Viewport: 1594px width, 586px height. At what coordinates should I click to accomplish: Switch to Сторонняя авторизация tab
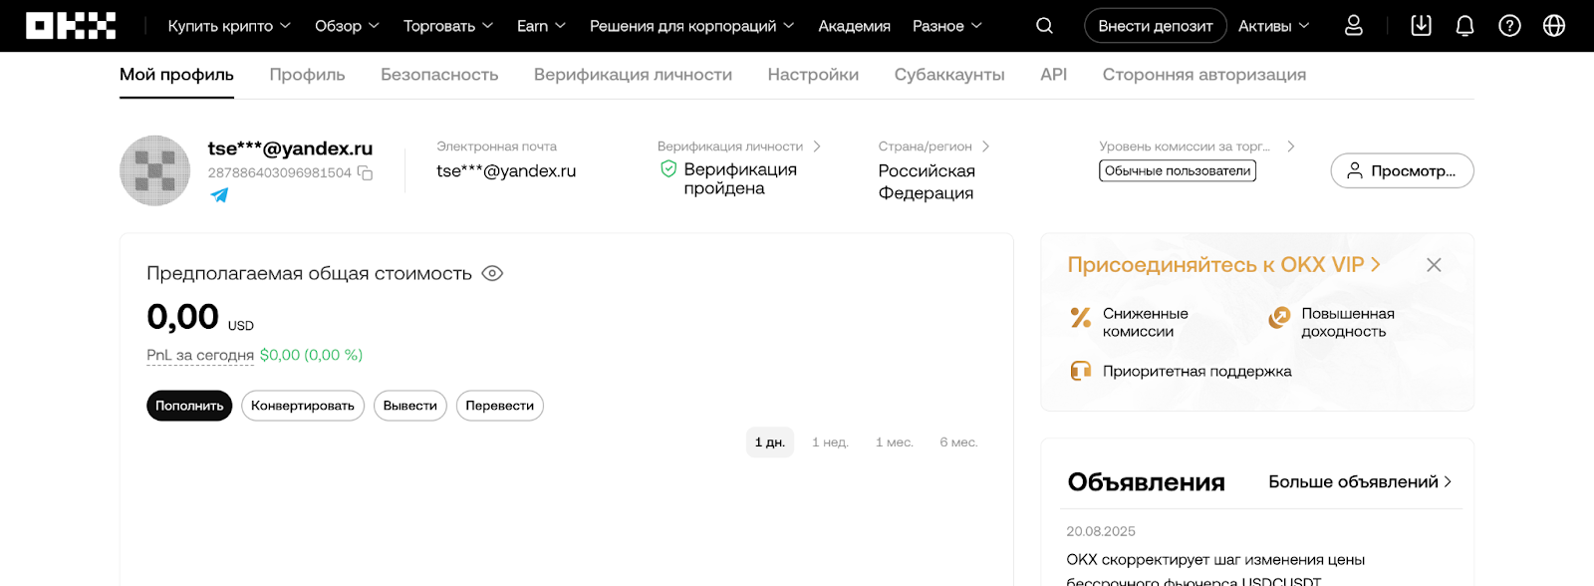(1203, 75)
